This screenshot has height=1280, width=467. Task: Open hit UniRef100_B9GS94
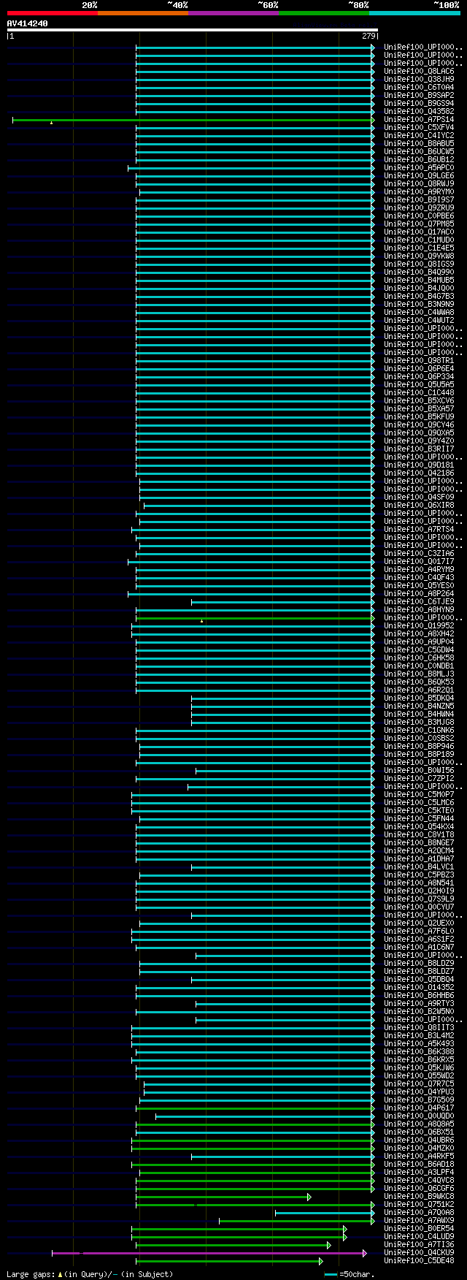tap(419, 104)
